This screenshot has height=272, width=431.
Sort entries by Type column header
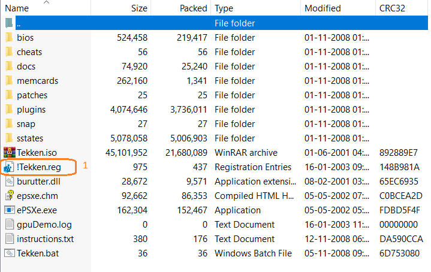coord(224,8)
